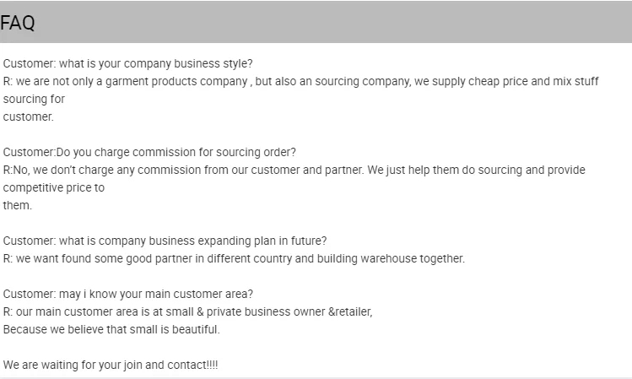The width and height of the screenshot is (632, 379).
Task: Click the wrapped line 'competitive price to'
Action: pos(54,187)
